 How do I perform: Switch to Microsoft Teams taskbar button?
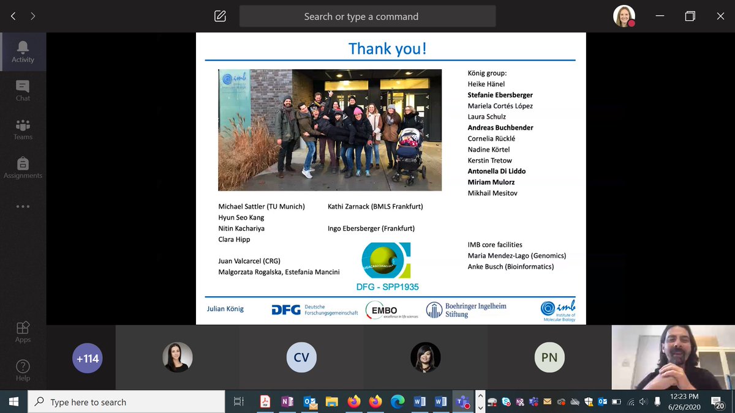[463, 401]
